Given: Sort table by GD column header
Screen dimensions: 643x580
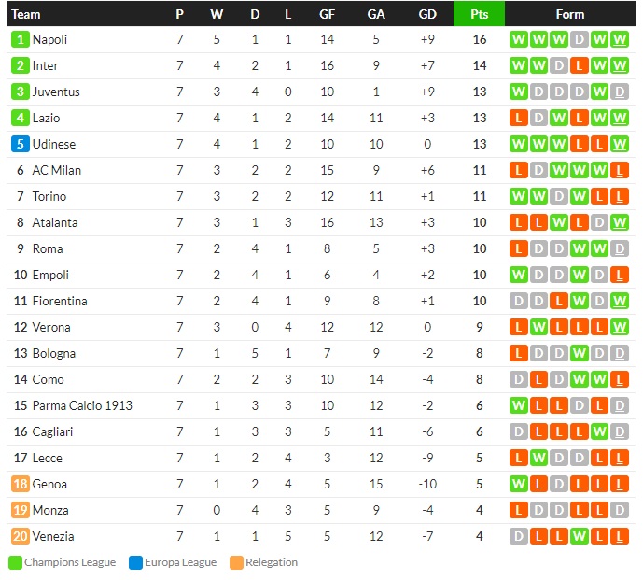Looking at the screenshot, I should click(428, 14).
